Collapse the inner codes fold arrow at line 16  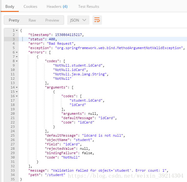[x=17, y=96]
